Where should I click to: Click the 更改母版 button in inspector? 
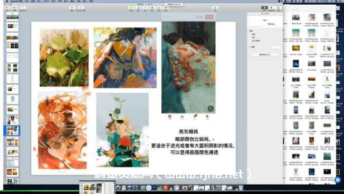pyautogui.click(x=271, y=24)
